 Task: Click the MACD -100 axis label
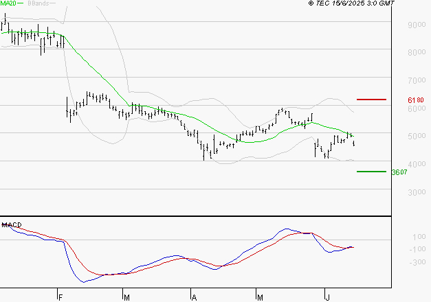coord(417,249)
